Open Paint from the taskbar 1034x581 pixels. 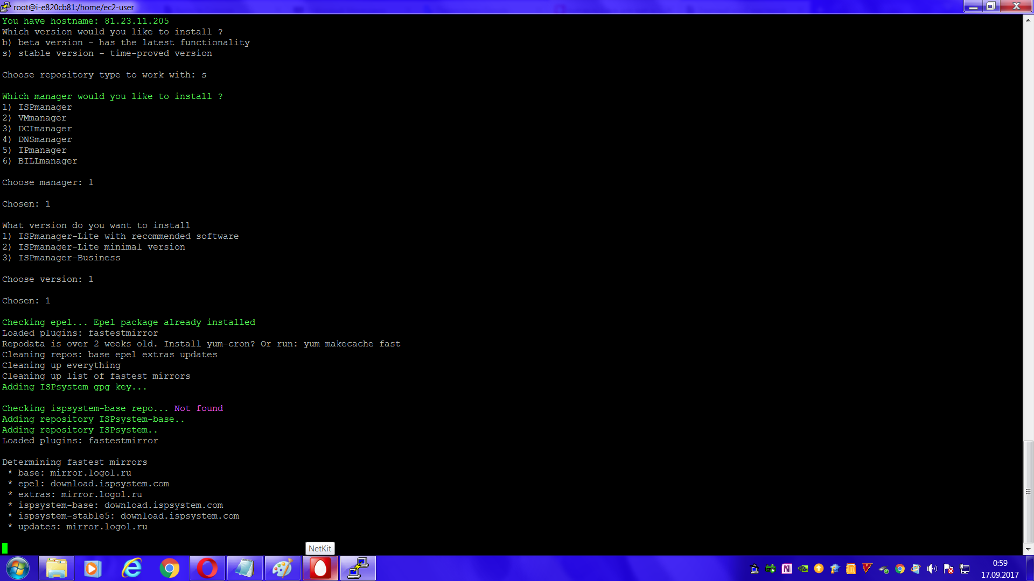[x=282, y=568]
